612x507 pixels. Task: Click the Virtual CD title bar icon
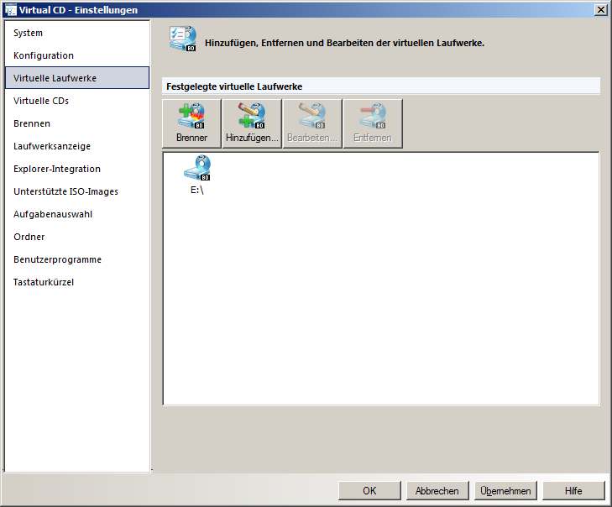click(x=11, y=10)
